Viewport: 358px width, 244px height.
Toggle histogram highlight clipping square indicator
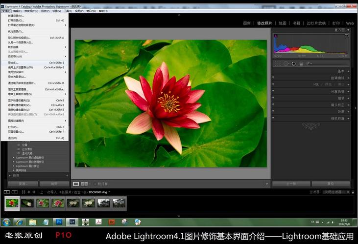click(x=346, y=36)
